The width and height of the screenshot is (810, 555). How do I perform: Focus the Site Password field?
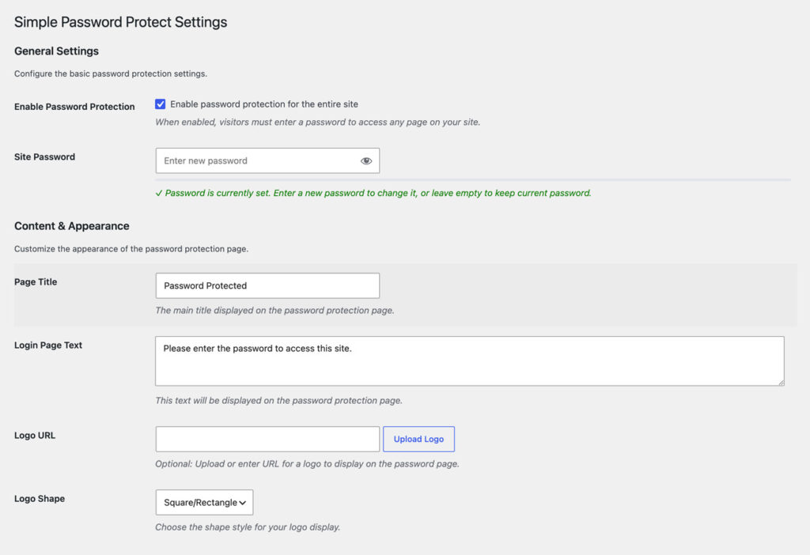(x=267, y=160)
